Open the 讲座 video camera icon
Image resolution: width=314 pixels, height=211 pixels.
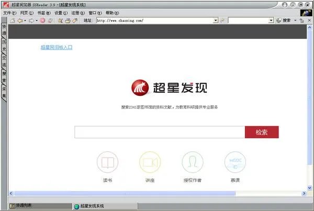coord(150,162)
